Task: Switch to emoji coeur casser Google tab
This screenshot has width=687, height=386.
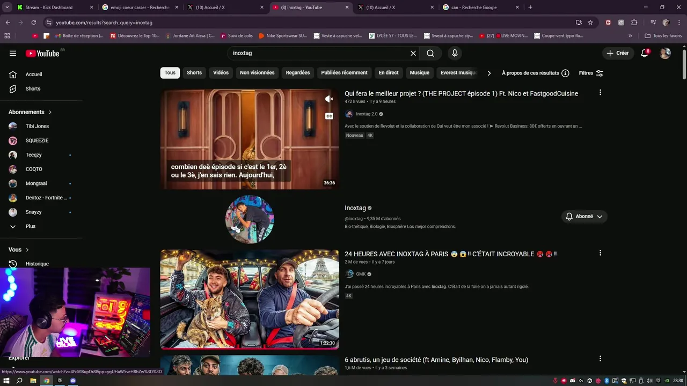Action: pyautogui.click(x=140, y=8)
